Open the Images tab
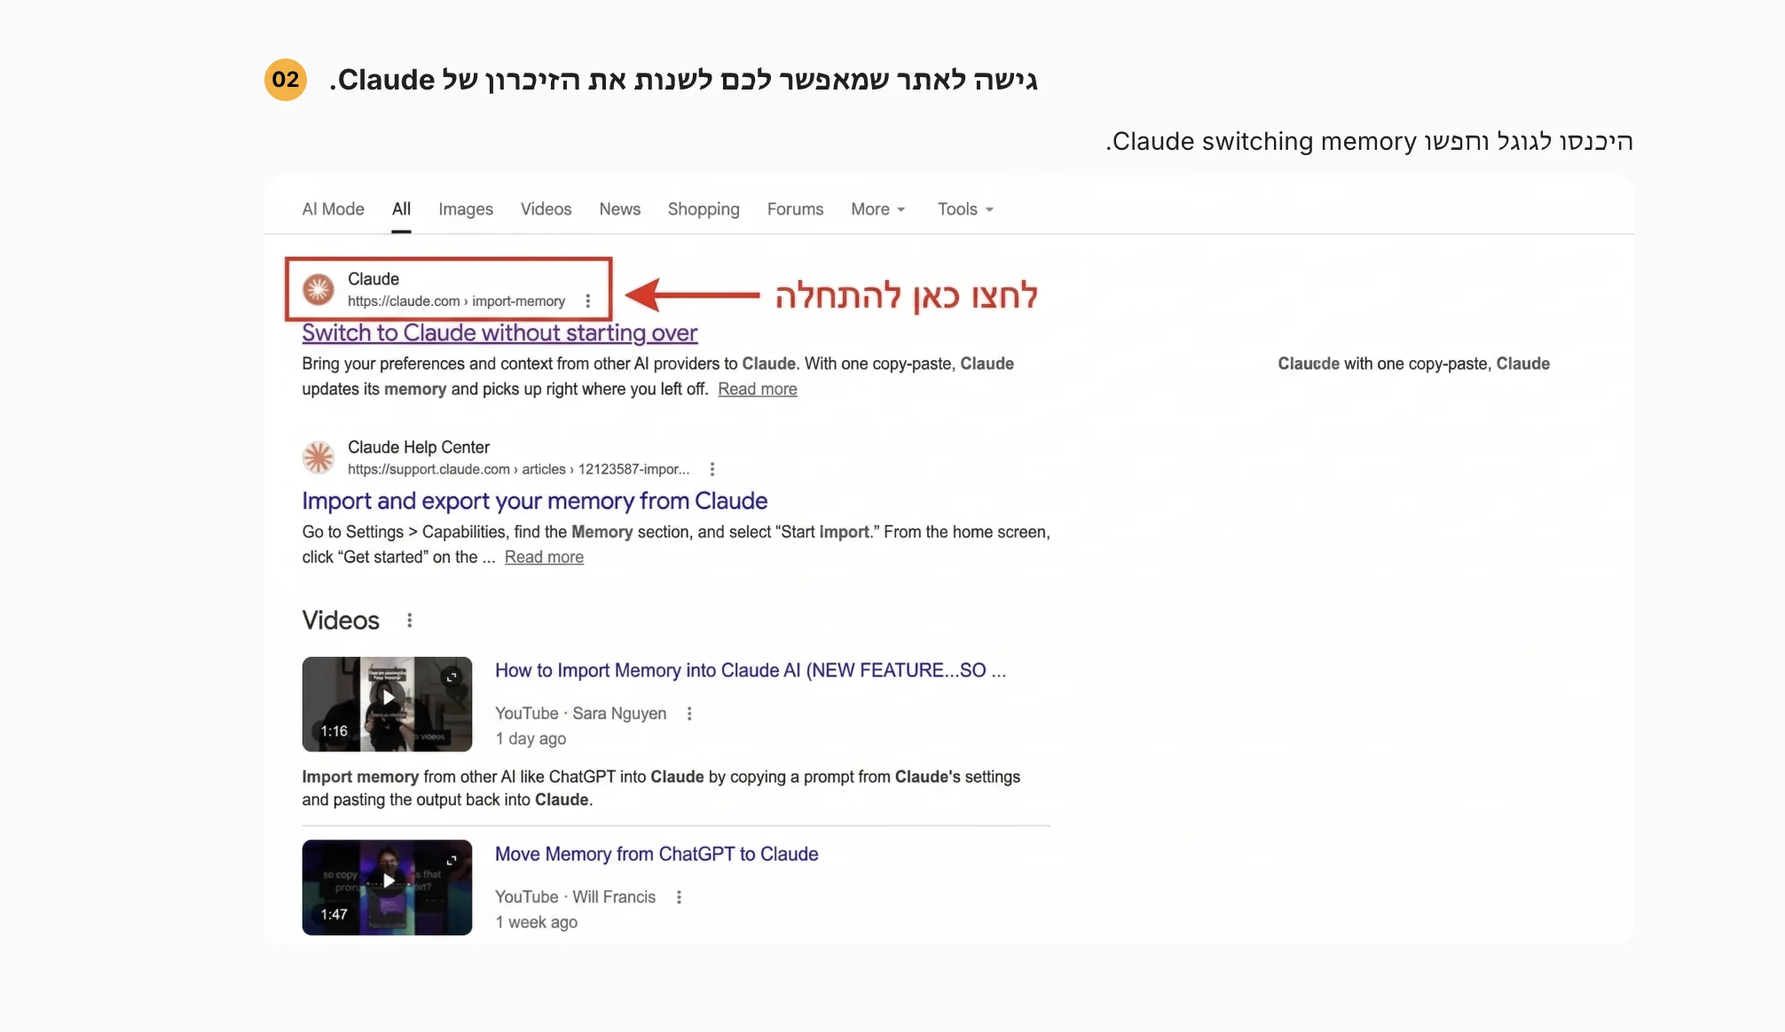1785x1032 pixels. [x=466, y=209]
